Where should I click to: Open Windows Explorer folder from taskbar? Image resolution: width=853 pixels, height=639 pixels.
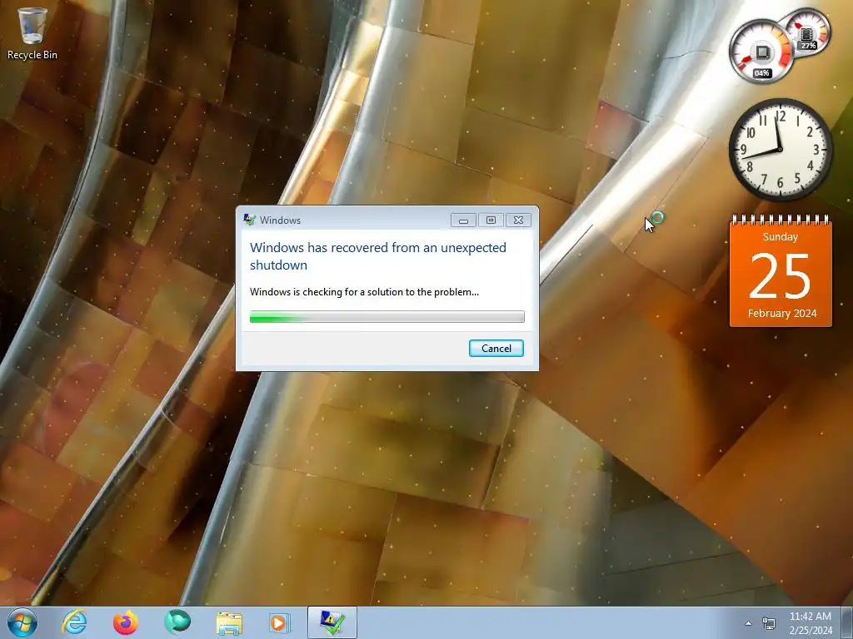pyautogui.click(x=229, y=622)
